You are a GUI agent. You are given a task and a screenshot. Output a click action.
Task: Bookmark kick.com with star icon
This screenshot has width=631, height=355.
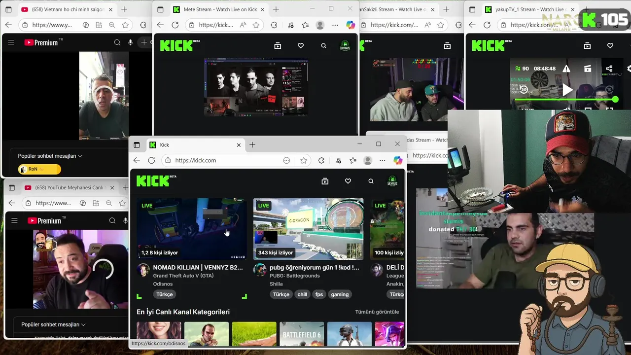point(304,160)
